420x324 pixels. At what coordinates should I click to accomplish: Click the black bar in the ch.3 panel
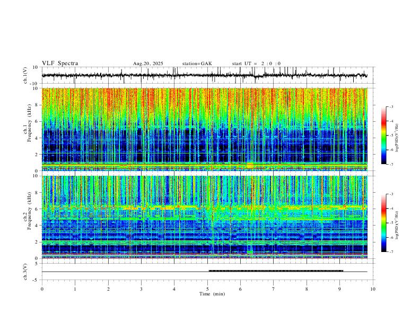click(276, 271)
